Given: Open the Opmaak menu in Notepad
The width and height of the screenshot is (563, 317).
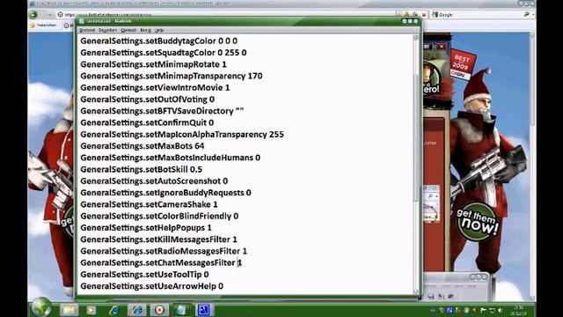Looking at the screenshot, I should coord(128,30).
